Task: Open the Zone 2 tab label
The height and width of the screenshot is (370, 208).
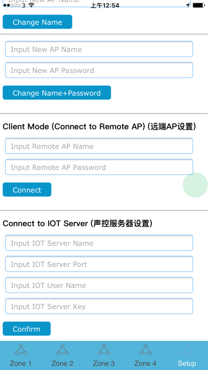Action: point(62,364)
